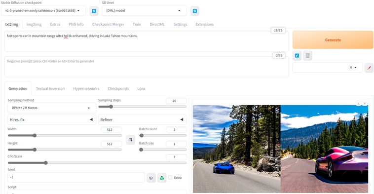Swap width and height with arrows button

click(130, 140)
